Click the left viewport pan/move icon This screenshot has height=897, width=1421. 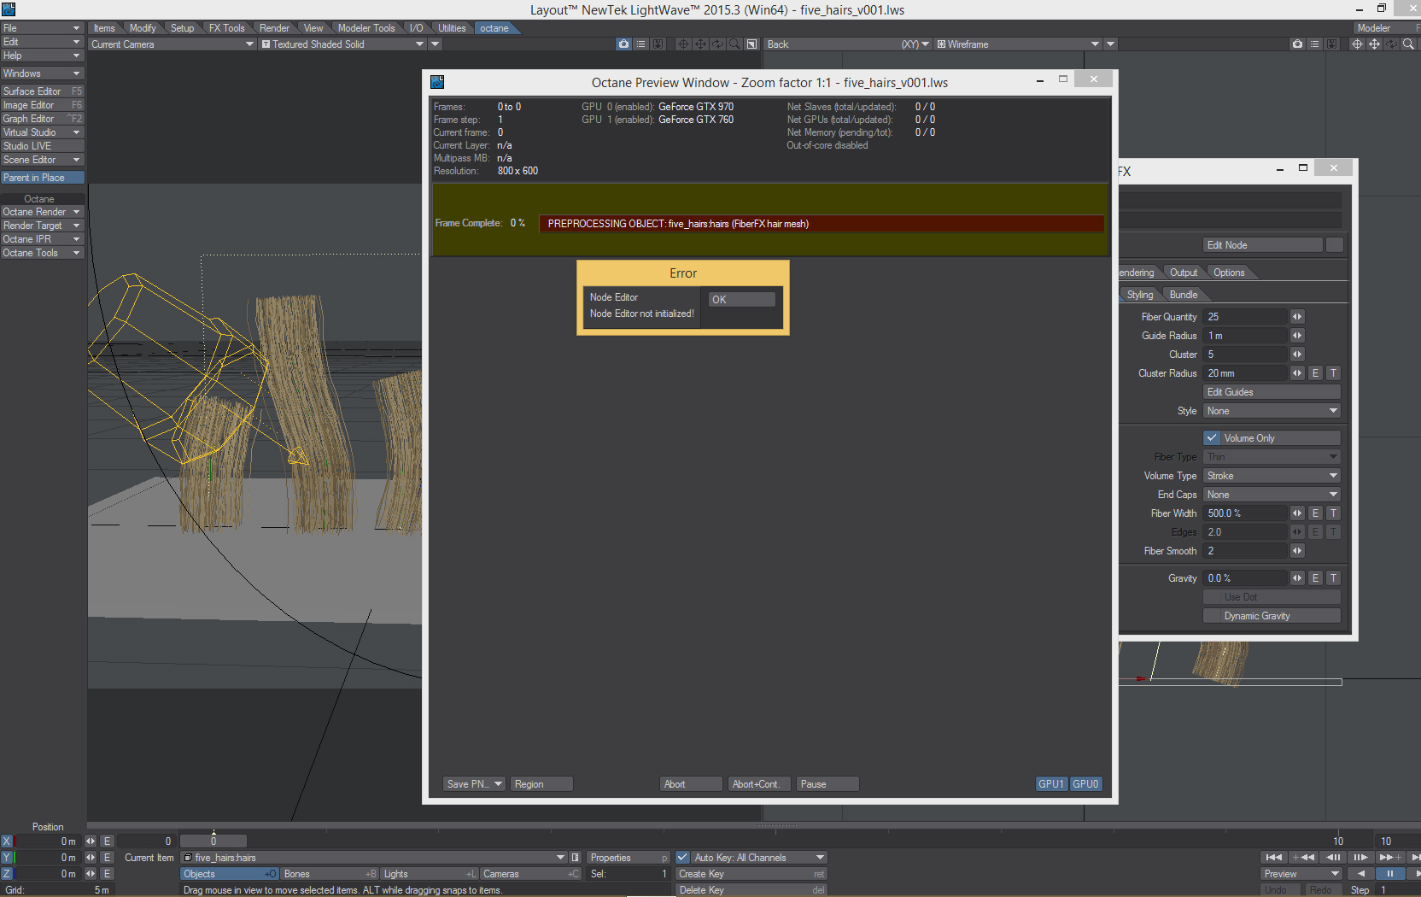700,44
